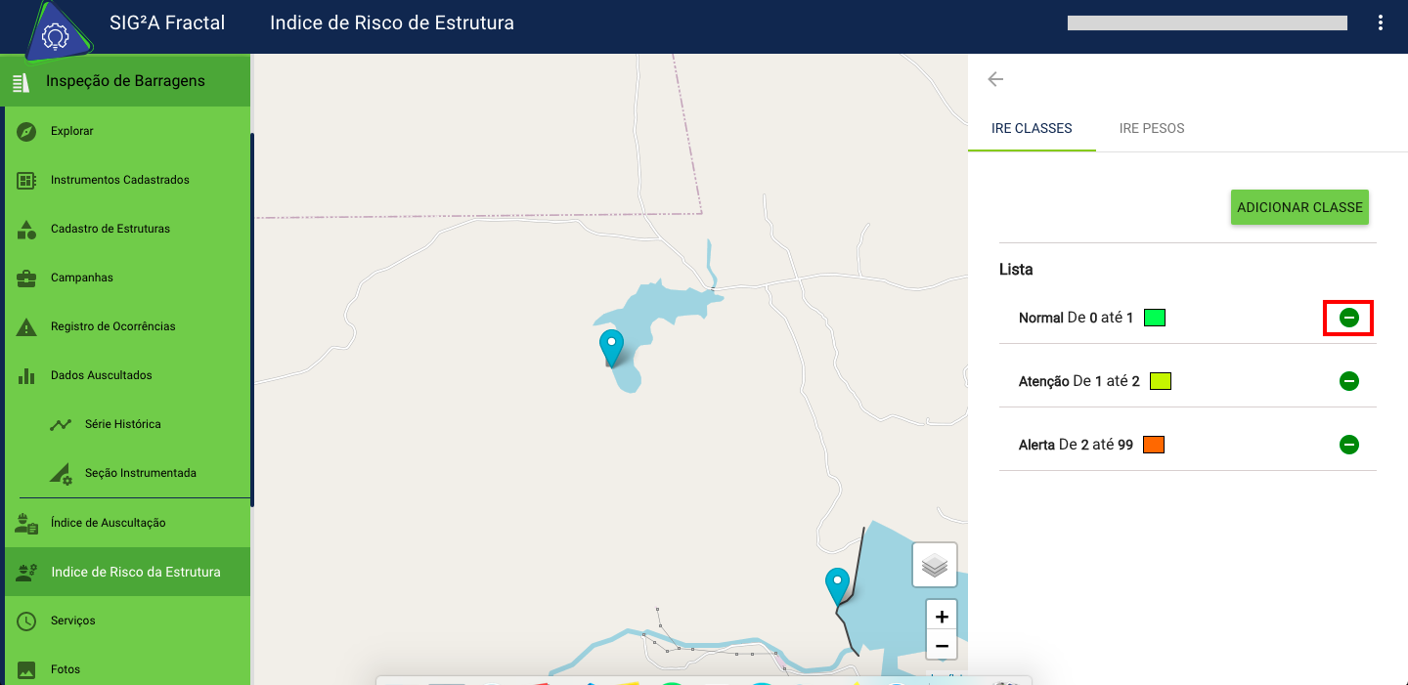Click the ADICIONAR CLASSE button
The image size is (1408, 685).
coord(1299,207)
